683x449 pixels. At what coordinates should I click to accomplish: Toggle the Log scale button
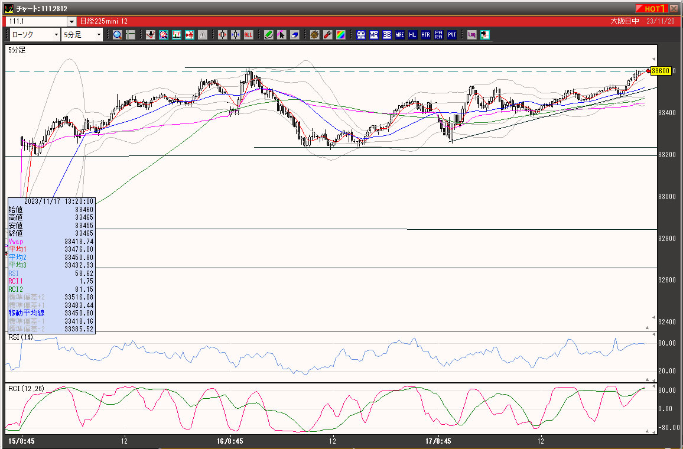(471, 35)
